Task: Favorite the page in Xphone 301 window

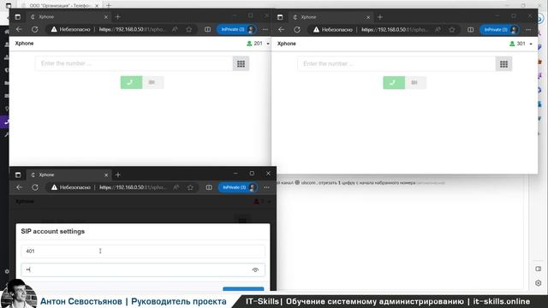Action: (452, 30)
